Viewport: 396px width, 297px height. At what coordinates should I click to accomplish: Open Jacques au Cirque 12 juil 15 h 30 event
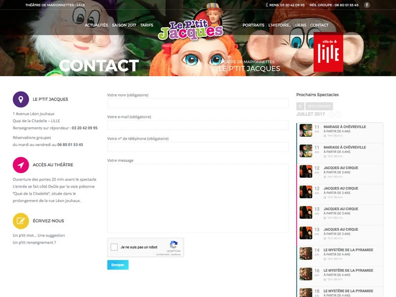click(340, 195)
